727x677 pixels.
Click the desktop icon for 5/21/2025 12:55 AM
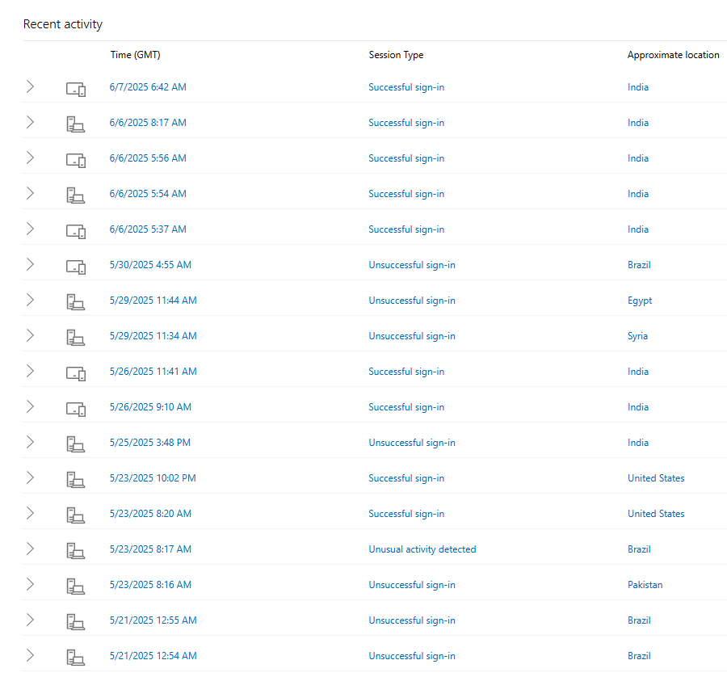pos(76,622)
